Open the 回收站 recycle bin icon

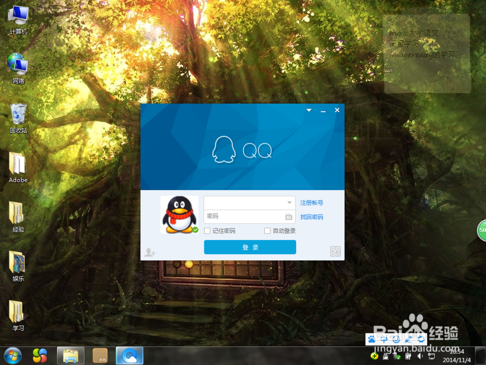point(18,118)
